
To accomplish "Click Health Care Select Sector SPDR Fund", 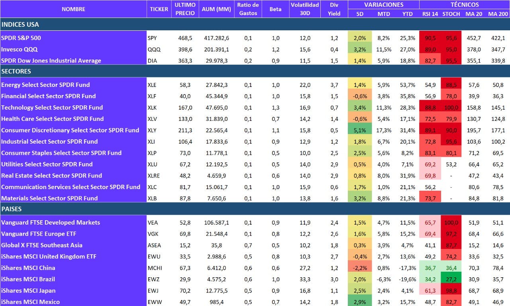I will tap(73, 119).
